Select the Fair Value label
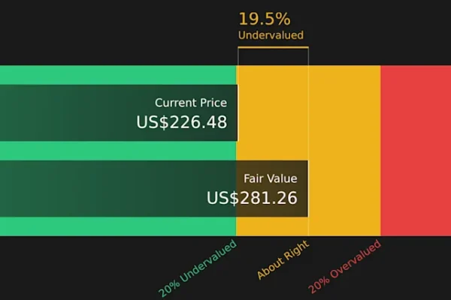Image resolution: width=451 pixels, height=300 pixels. click(x=270, y=178)
